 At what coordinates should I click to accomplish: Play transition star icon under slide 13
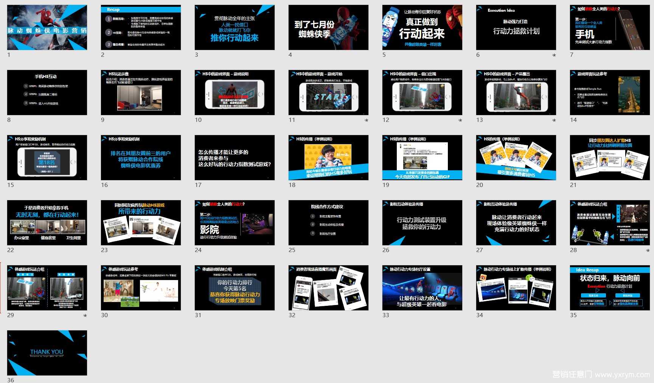coord(554,120)
